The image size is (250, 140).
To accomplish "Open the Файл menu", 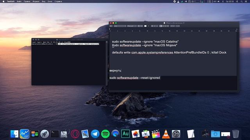I will (x=19, y=2).
